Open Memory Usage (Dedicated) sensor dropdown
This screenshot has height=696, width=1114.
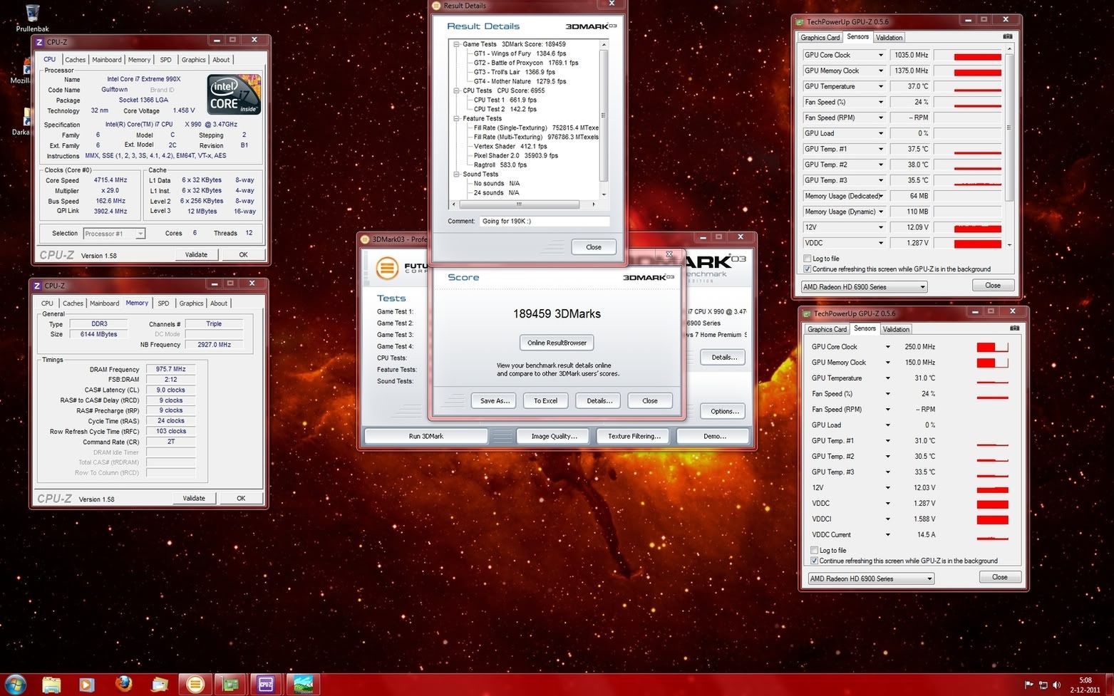point(880,196)
